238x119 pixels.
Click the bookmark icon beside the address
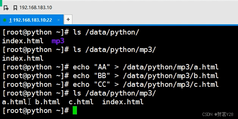coord(15,8)
